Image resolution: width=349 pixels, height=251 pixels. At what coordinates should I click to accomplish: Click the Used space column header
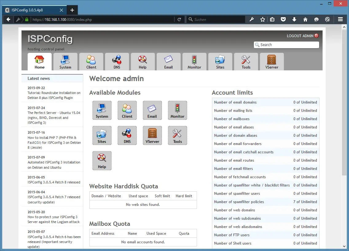(138, 196)
